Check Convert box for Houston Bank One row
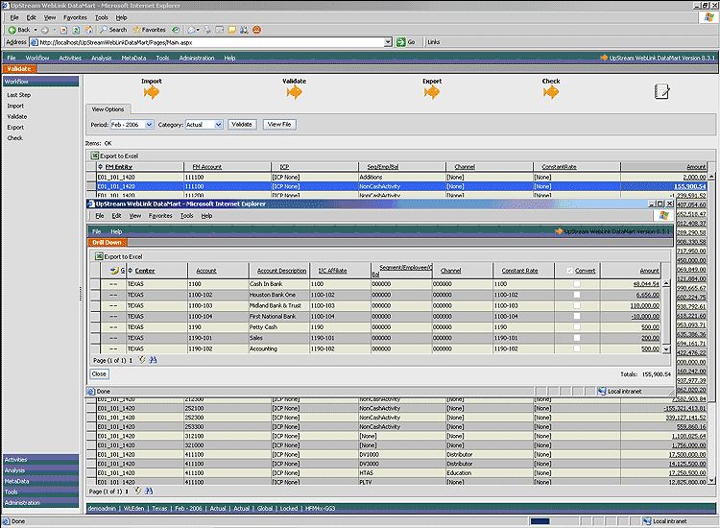 tap(577, 295)
